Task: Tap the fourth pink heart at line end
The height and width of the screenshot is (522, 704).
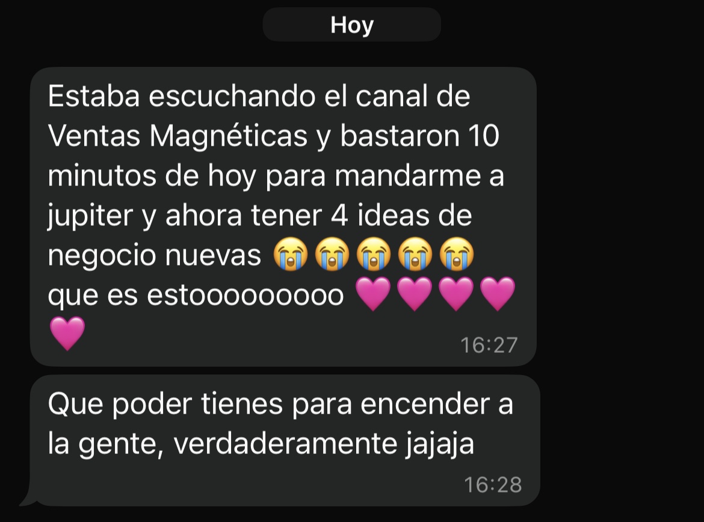Action: (x=498, y=294)
